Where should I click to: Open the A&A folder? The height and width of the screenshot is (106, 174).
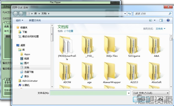coord(157,46)
